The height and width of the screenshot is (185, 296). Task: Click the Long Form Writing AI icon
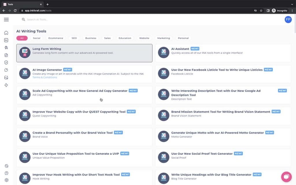(x=25, y=53)
